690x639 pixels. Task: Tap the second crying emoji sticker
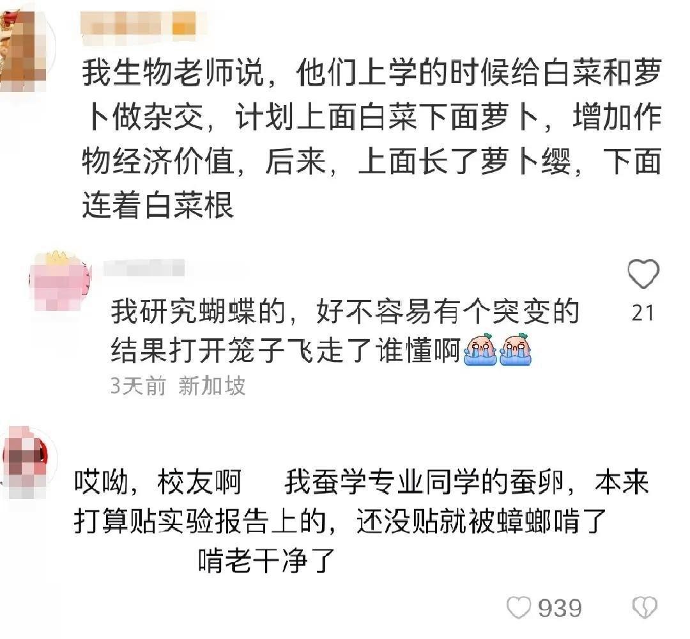tap(516, 350)
